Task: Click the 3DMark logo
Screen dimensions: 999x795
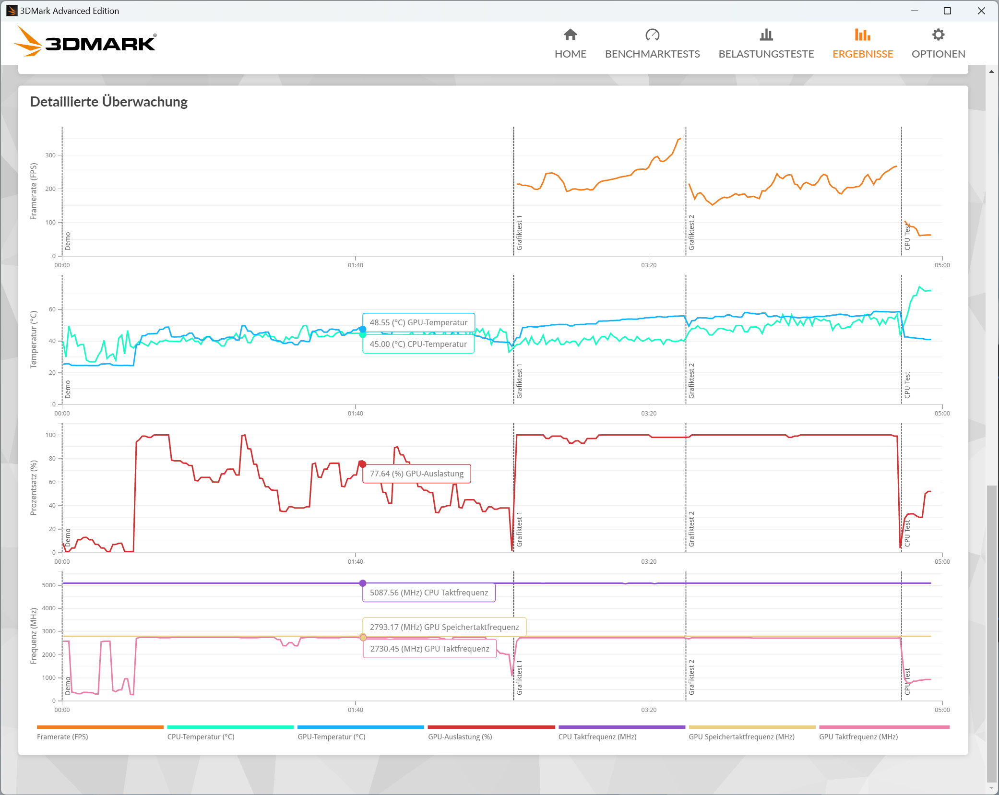Action: pyautogui.click(x=85, y=42)
